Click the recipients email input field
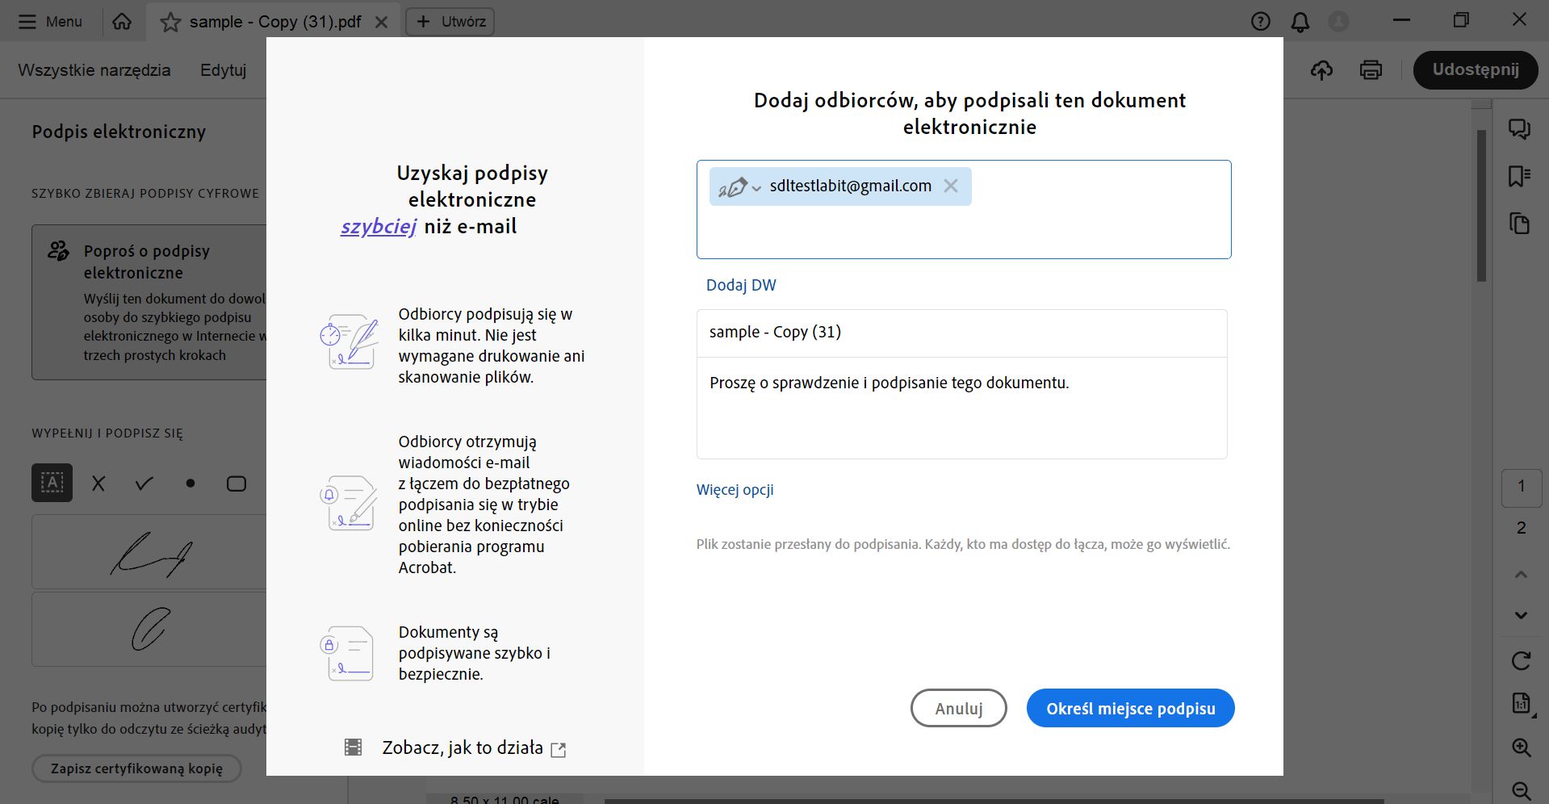The width and height of the screenshot is (1549, 804). [x=964, y=210]
